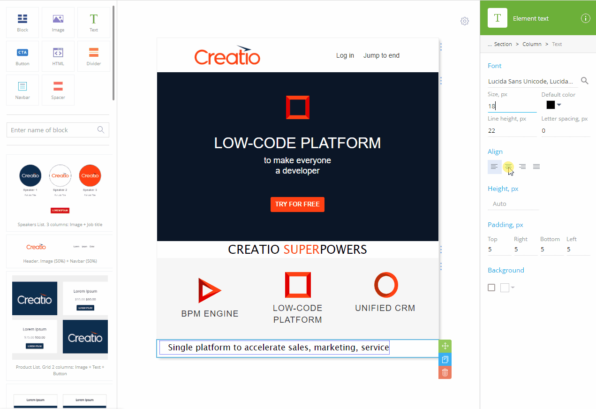Click the Creatio logo in email header
This screenshot has width=596, height=409.
pyautogui.click(x=227, y=55)
